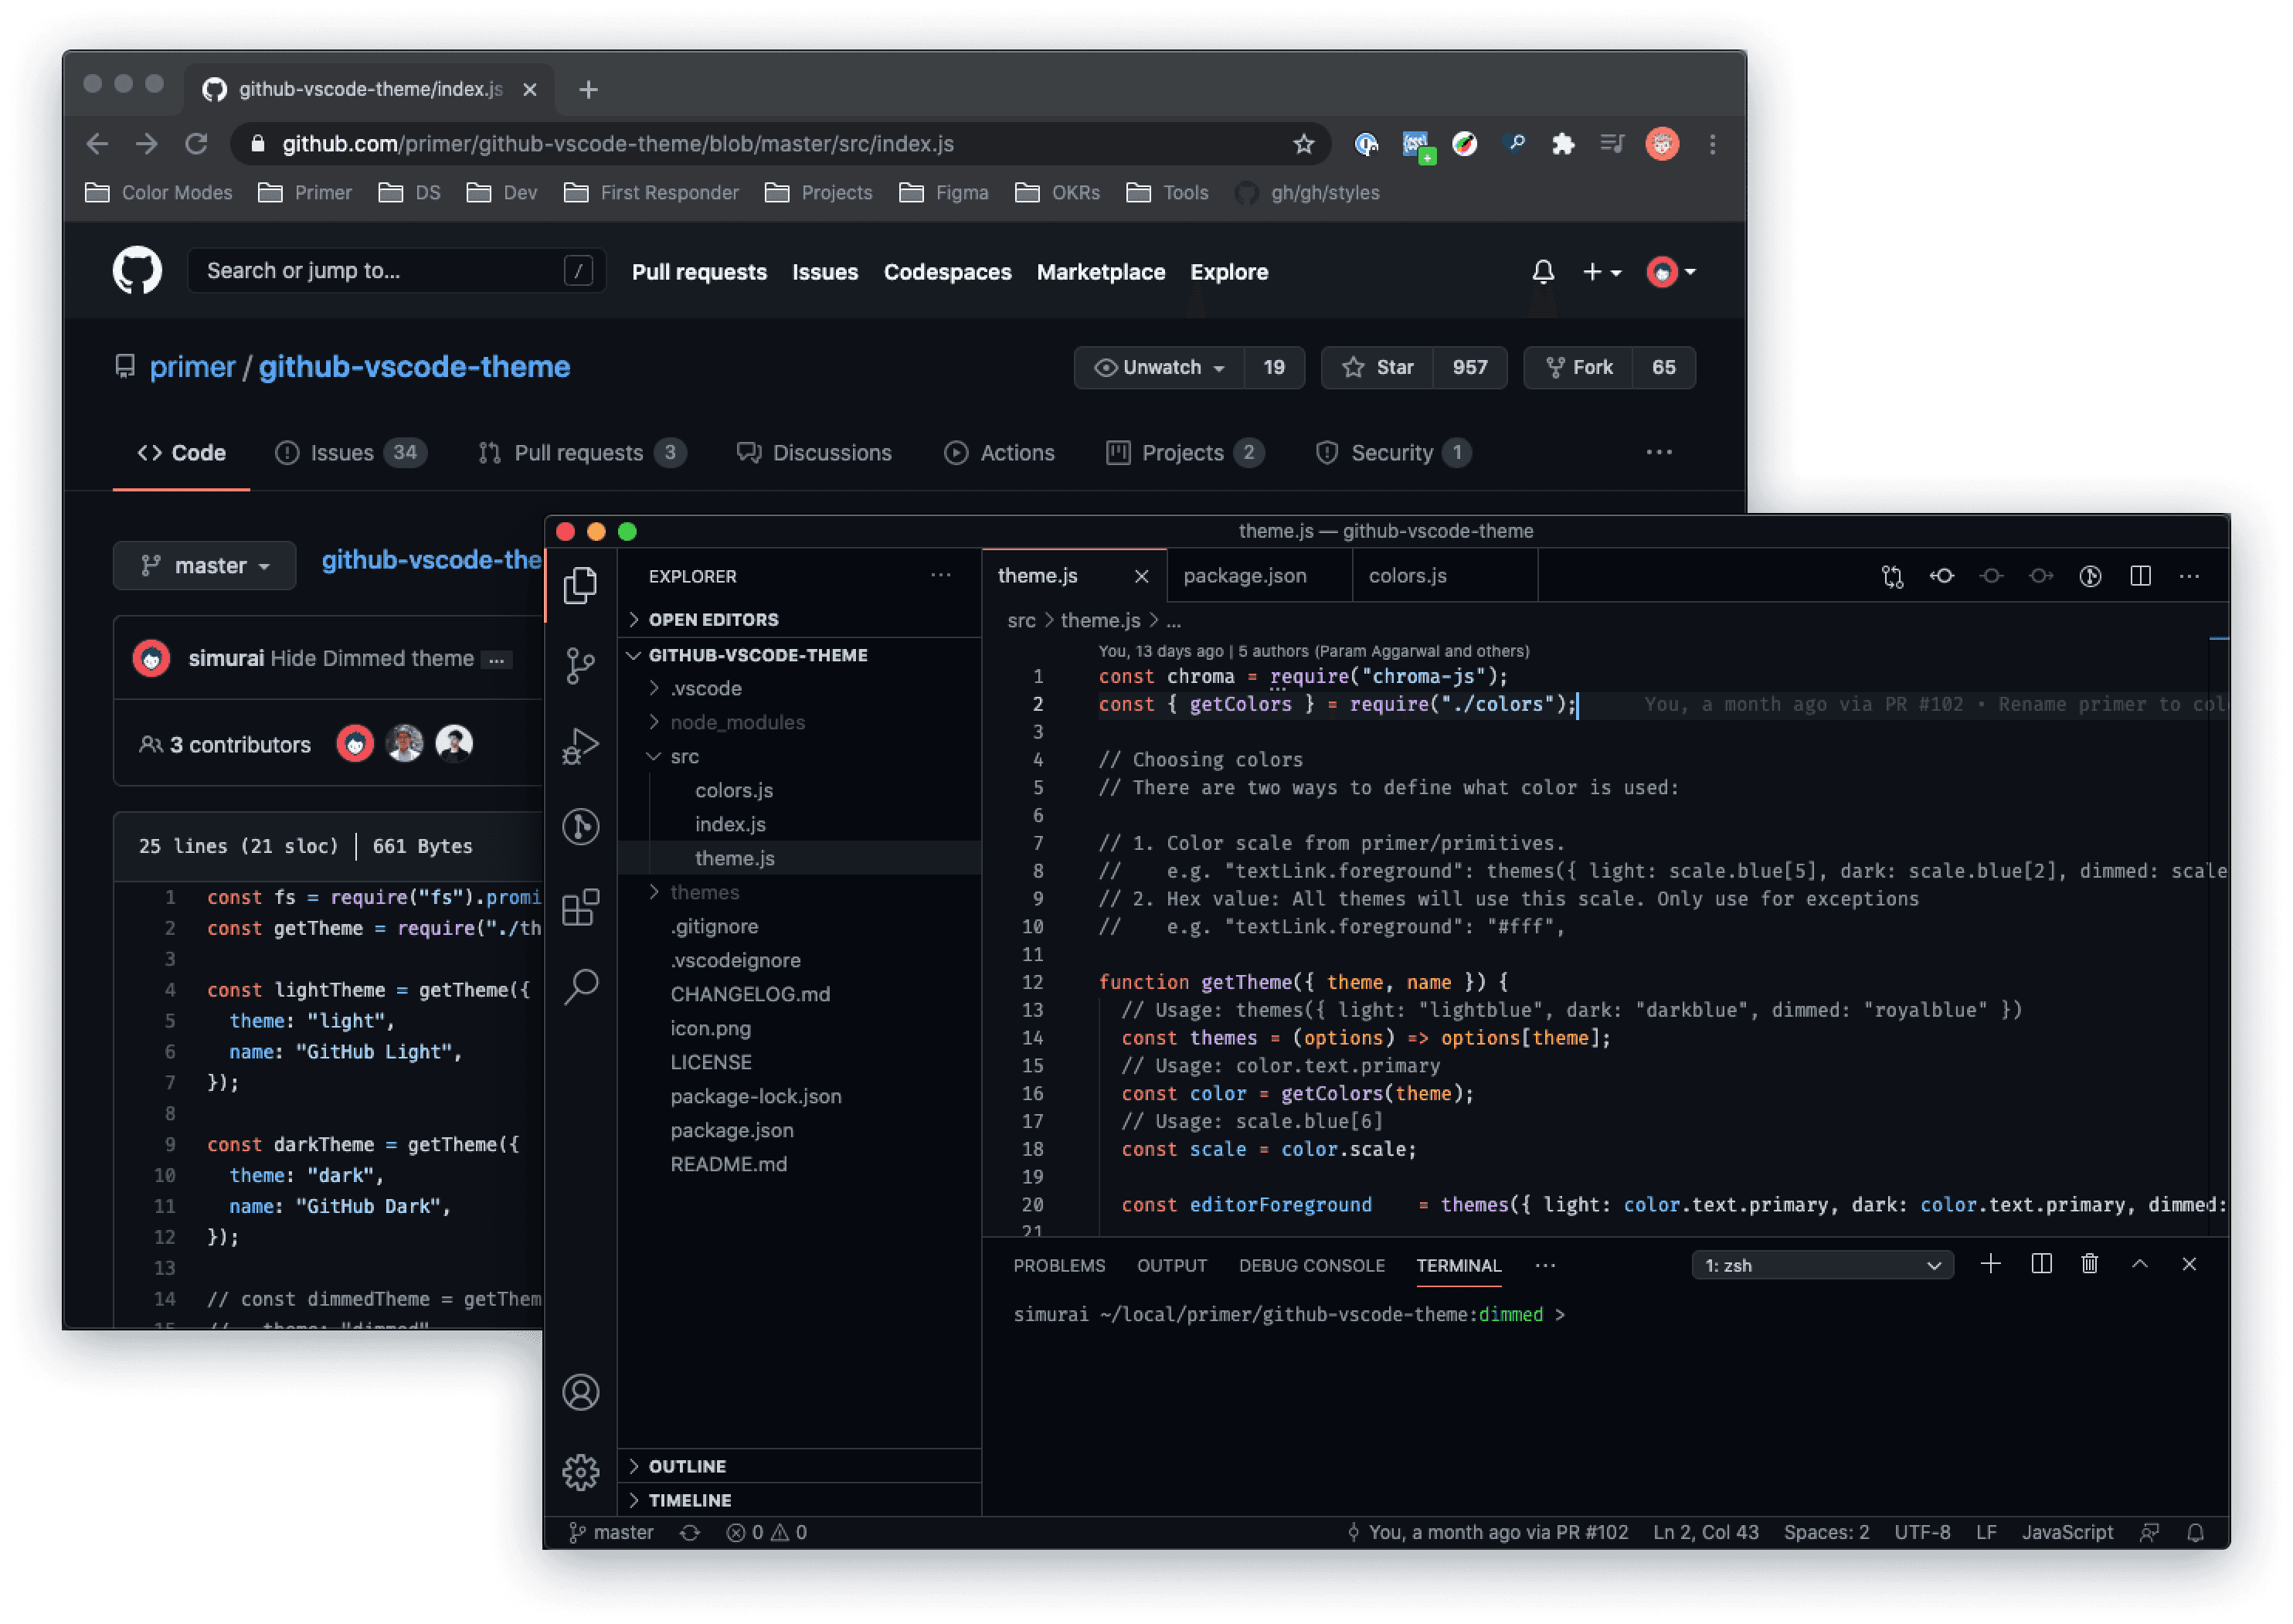Open Source Control view in activity bar
The image size is (2293, 1624).
coord(580,664)
